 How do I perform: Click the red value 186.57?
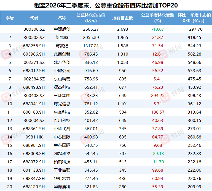tap(158, 112)
